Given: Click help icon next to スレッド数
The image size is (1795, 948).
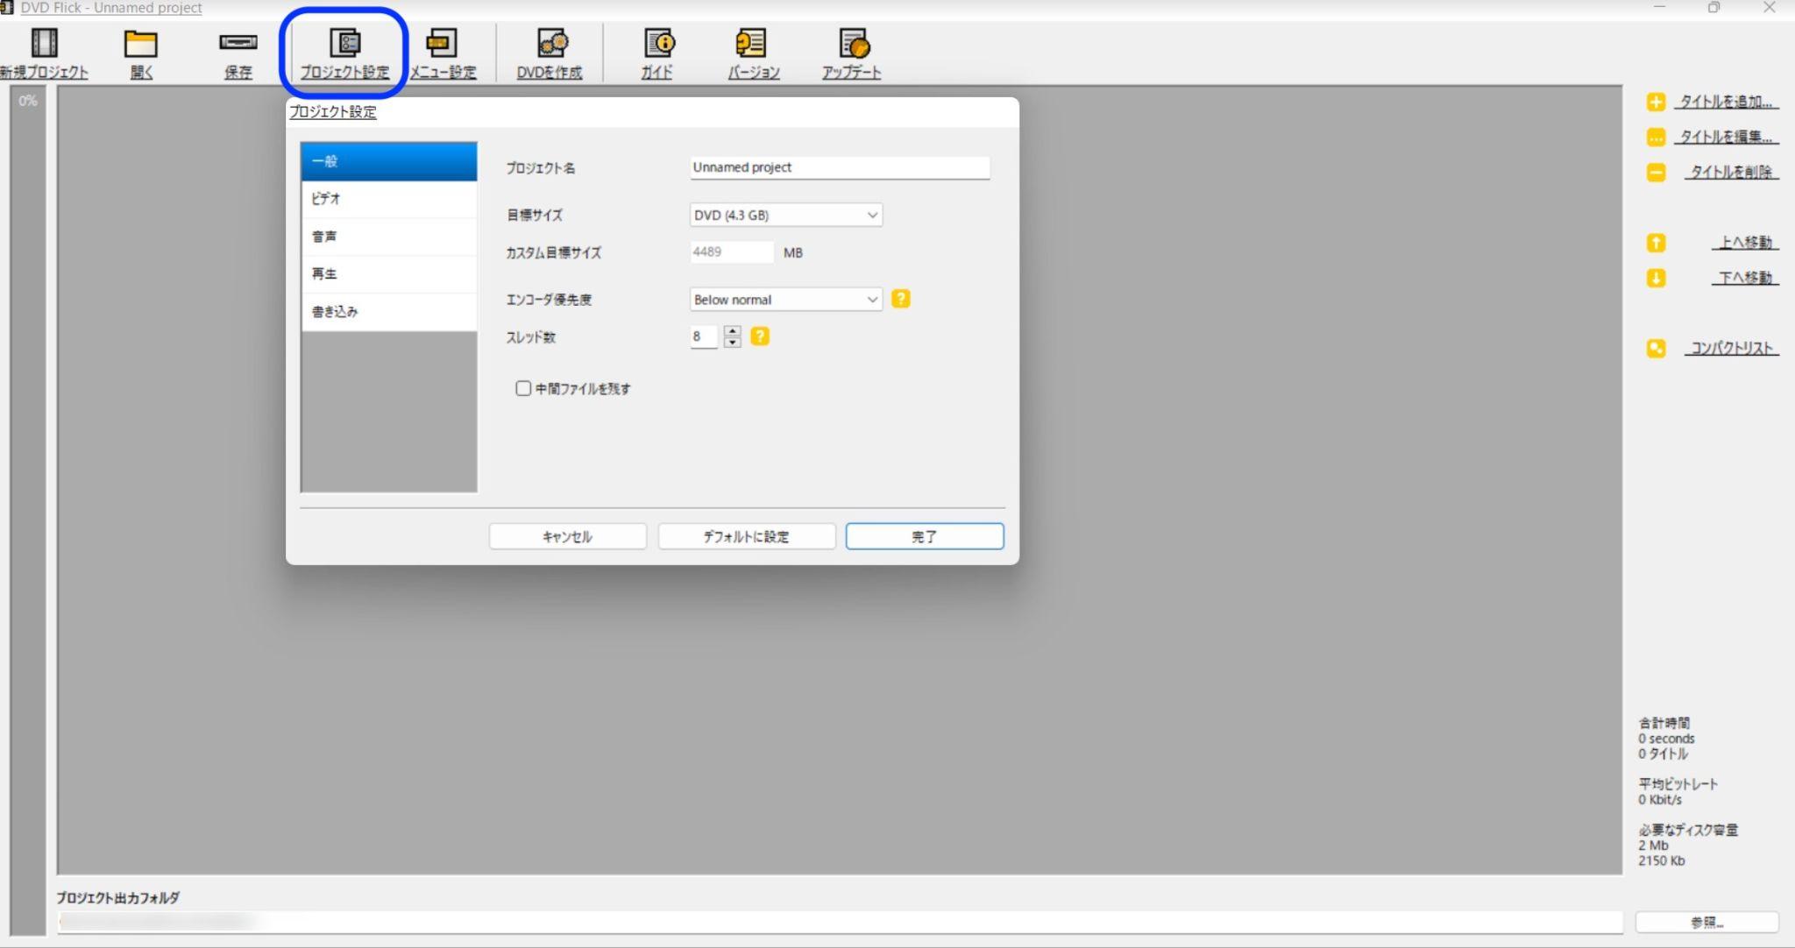Looking at the screenshot, I should tap(760, 336).
